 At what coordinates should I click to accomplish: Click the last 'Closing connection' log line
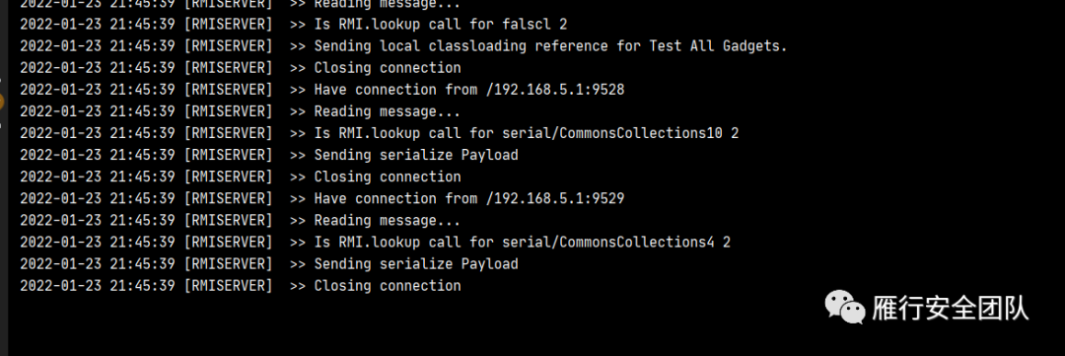pos(241,285)
